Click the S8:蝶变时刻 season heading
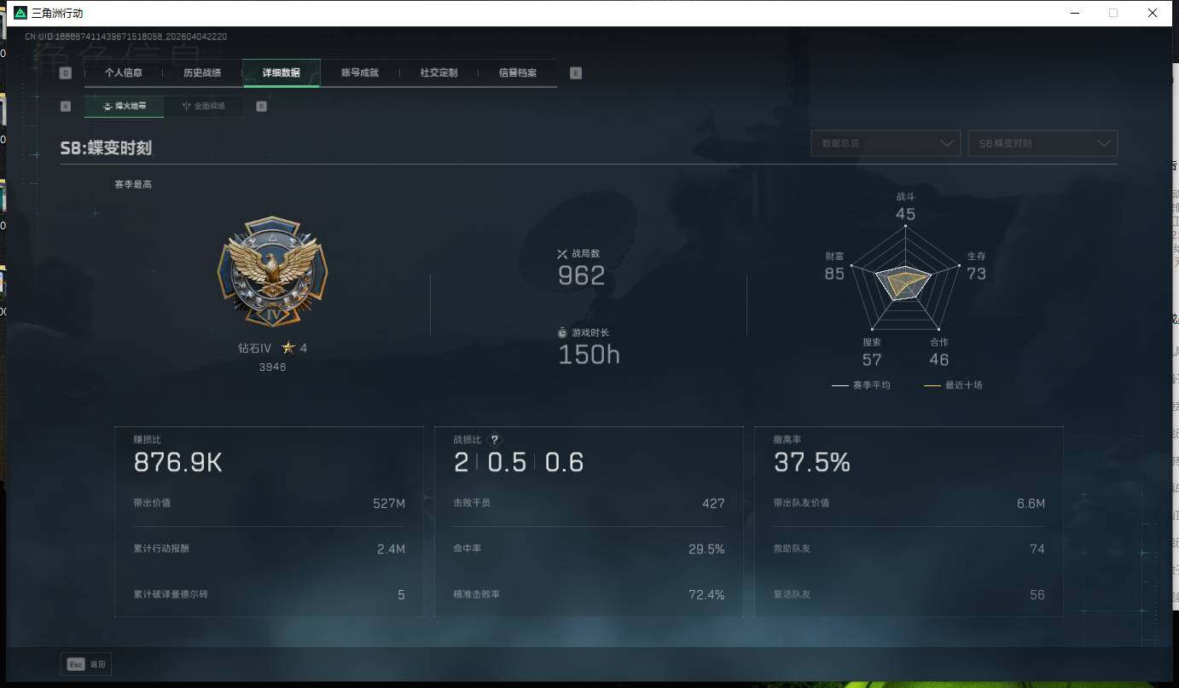This screenshot has height=688, width=1179. (106, 148)
